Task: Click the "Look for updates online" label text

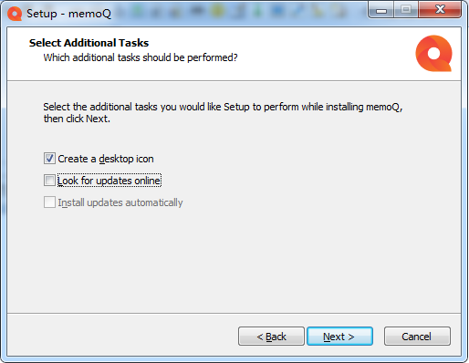Action: pos(109,181)
